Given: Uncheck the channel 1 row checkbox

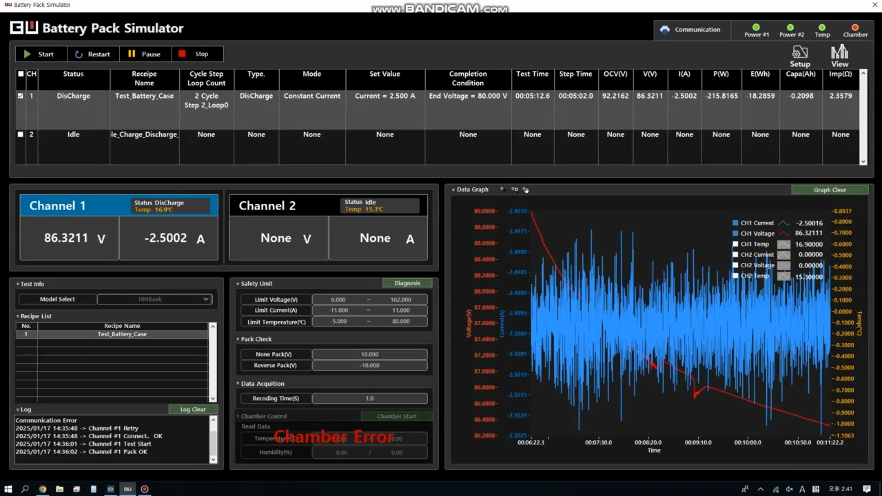Looking at the screenshot, I should pos(21,96).
